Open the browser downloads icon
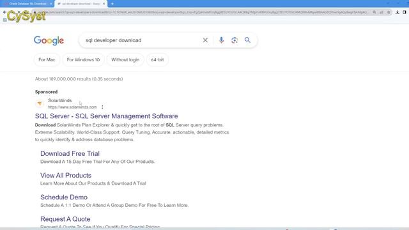This screenshot has height=230, width=409. [397, 12]
